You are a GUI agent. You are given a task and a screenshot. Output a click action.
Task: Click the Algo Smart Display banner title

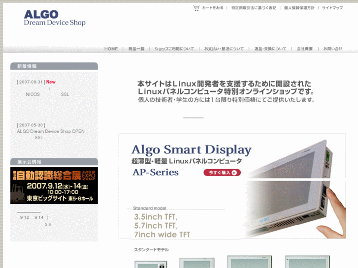(x=192, y=149)
